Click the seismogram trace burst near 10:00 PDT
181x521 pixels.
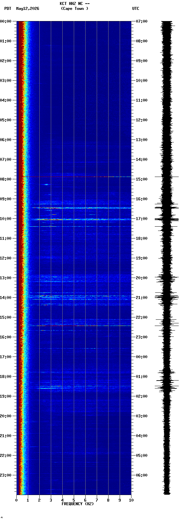(167, 219)
